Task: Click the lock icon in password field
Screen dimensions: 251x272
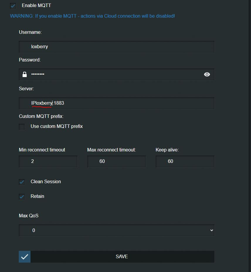Action: pyautogui.click(x=25, y=74)
